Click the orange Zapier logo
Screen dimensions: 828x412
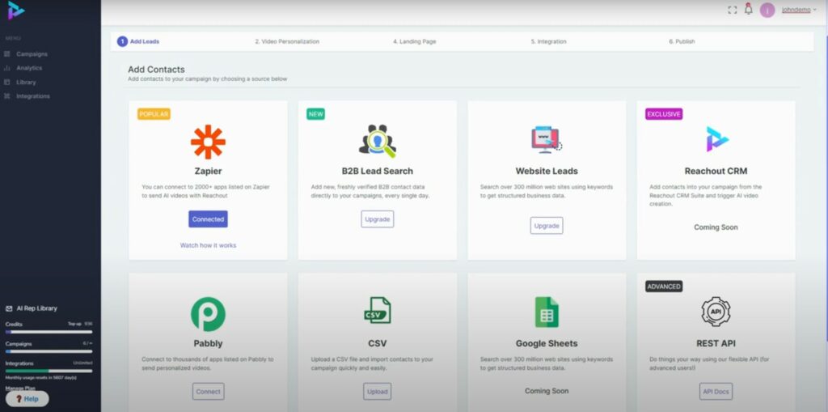208,142
